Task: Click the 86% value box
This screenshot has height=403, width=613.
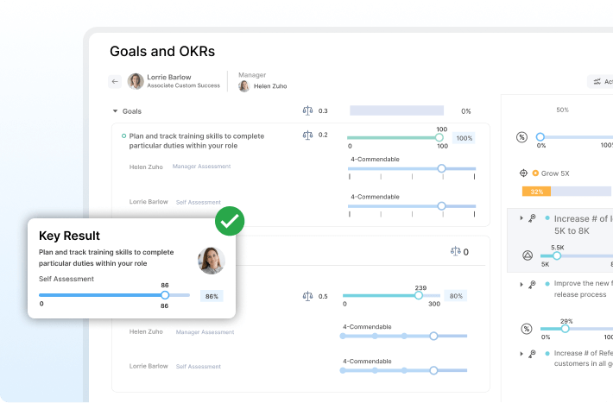Action: 212,296
